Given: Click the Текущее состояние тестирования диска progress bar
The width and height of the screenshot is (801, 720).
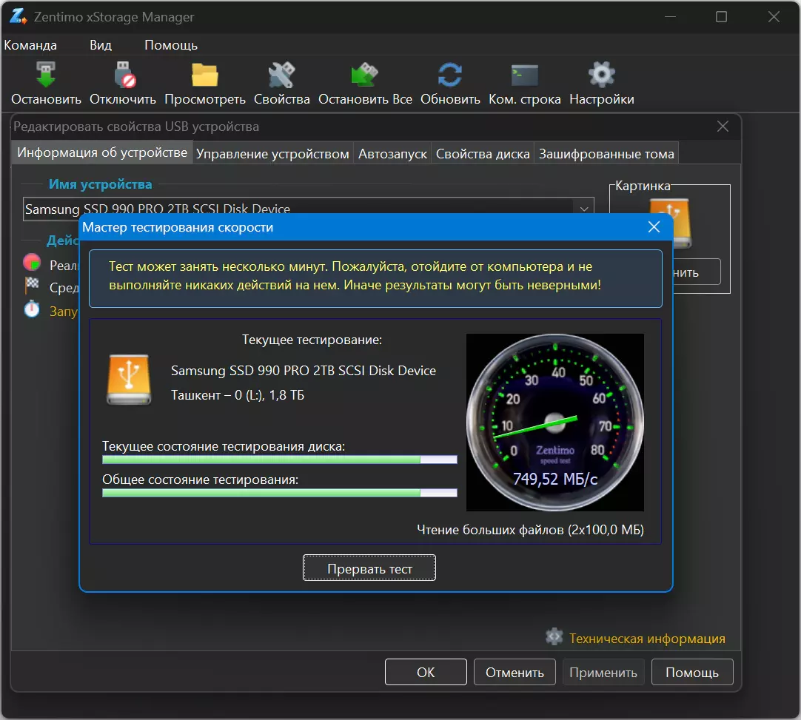Looking at the screenshot, I should click(279, 460).
